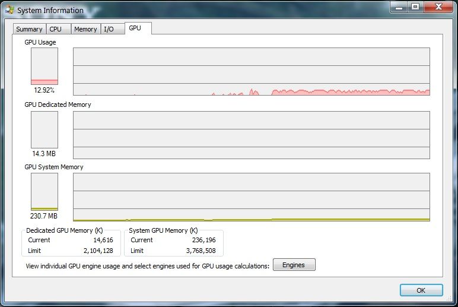The width and height of the screenshot is (458, 307).
Task: Click the dedicated limit value 2,104,128
Action: click(x=98, y=251)
